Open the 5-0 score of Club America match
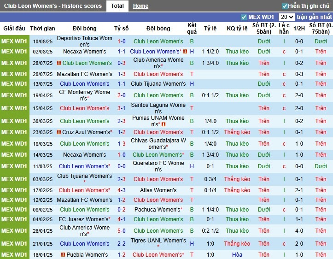333x259 pixels. click(x=122, y=231)
